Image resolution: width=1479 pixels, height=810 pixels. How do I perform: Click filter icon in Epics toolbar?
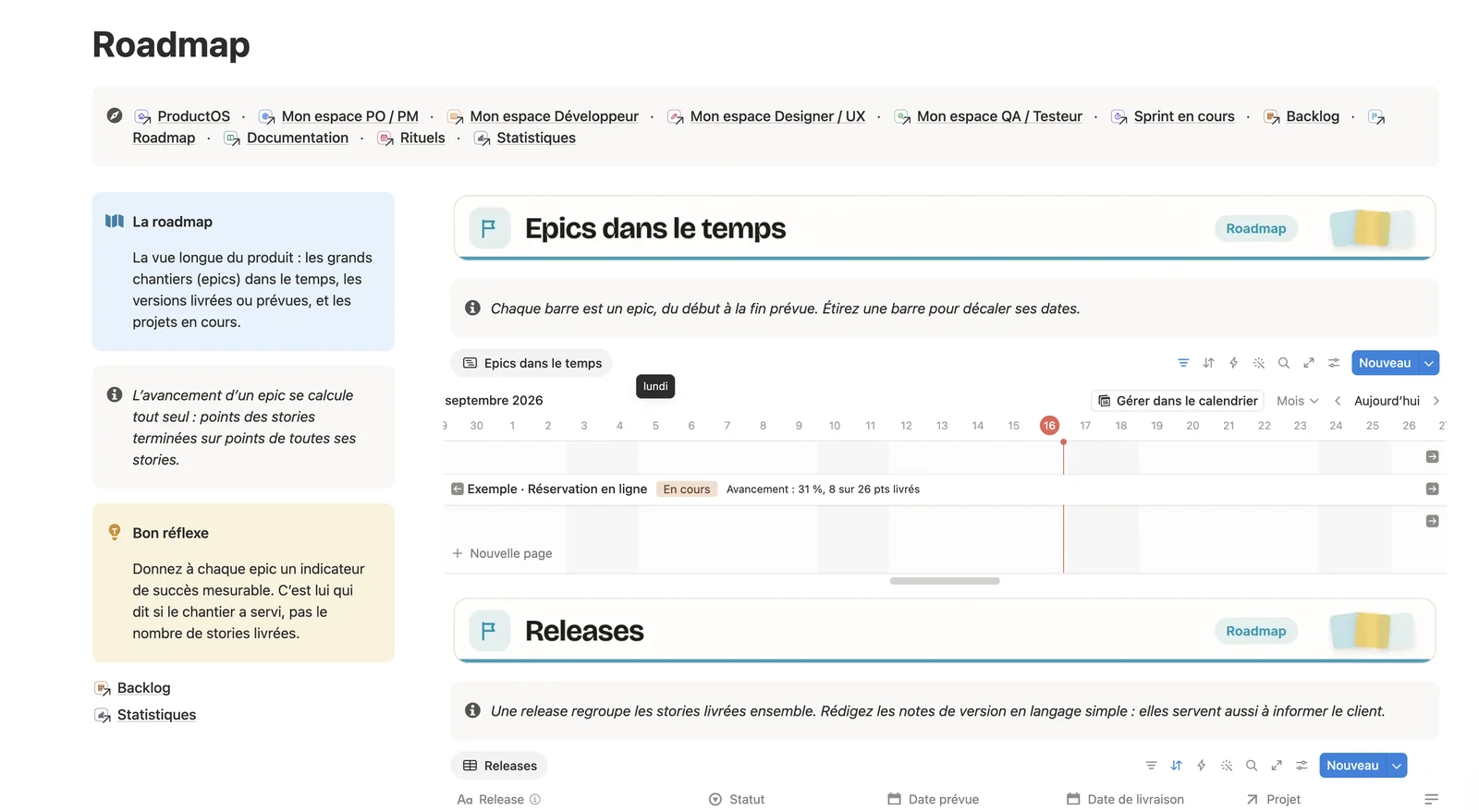coord(1183,363)
